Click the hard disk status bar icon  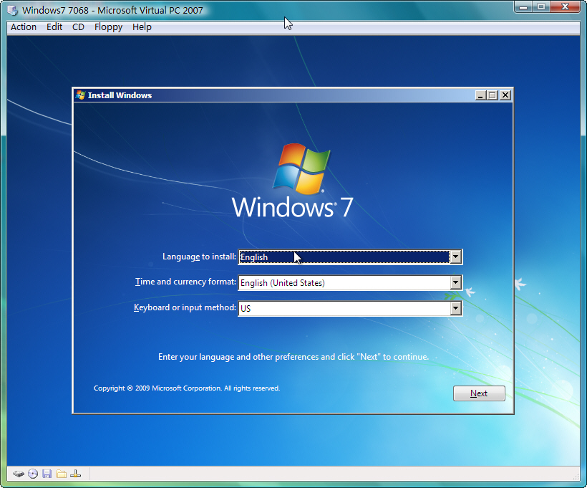(x=19, y=474)
